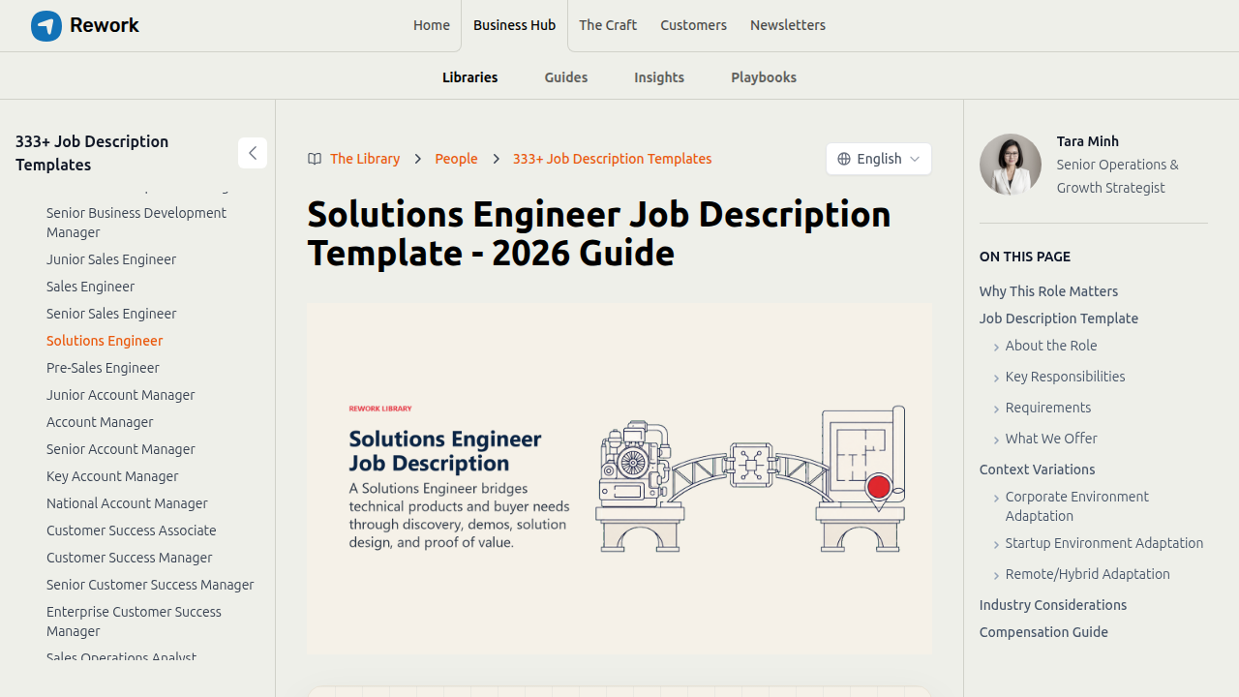The image size is (1239, 697).
Task: Open Customer Success Associate template
Action: (x=132, y=530)
